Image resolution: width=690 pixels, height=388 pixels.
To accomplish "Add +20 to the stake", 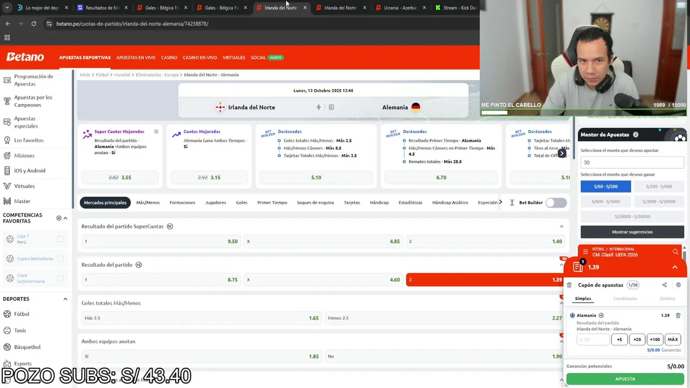I will (x=637, y=339).
